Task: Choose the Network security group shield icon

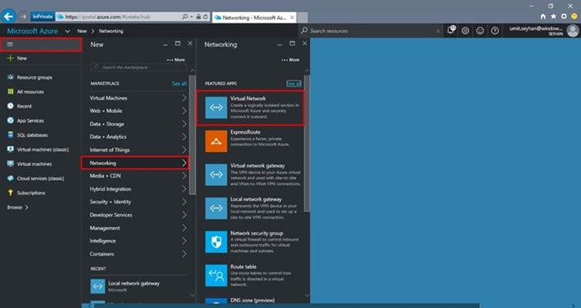Action: point(216,242)
